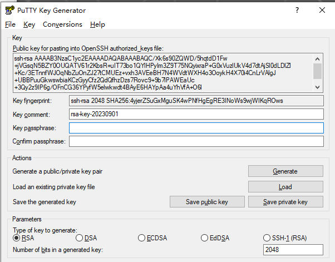The width and height of the screenshot is (335, 262).
Task: Click the 'Confirm passphrase:' label
Action: click(39, 141)
